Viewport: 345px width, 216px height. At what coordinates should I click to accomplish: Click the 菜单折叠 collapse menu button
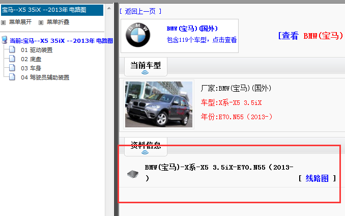58,22
